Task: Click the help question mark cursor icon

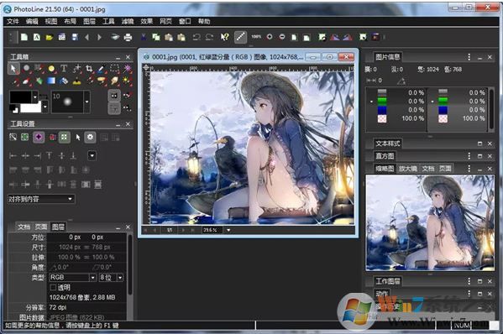Action: [224, 37]
